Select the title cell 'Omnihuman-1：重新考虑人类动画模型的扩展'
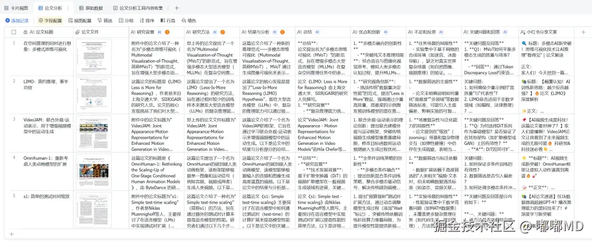 click(x=47, y=172)
